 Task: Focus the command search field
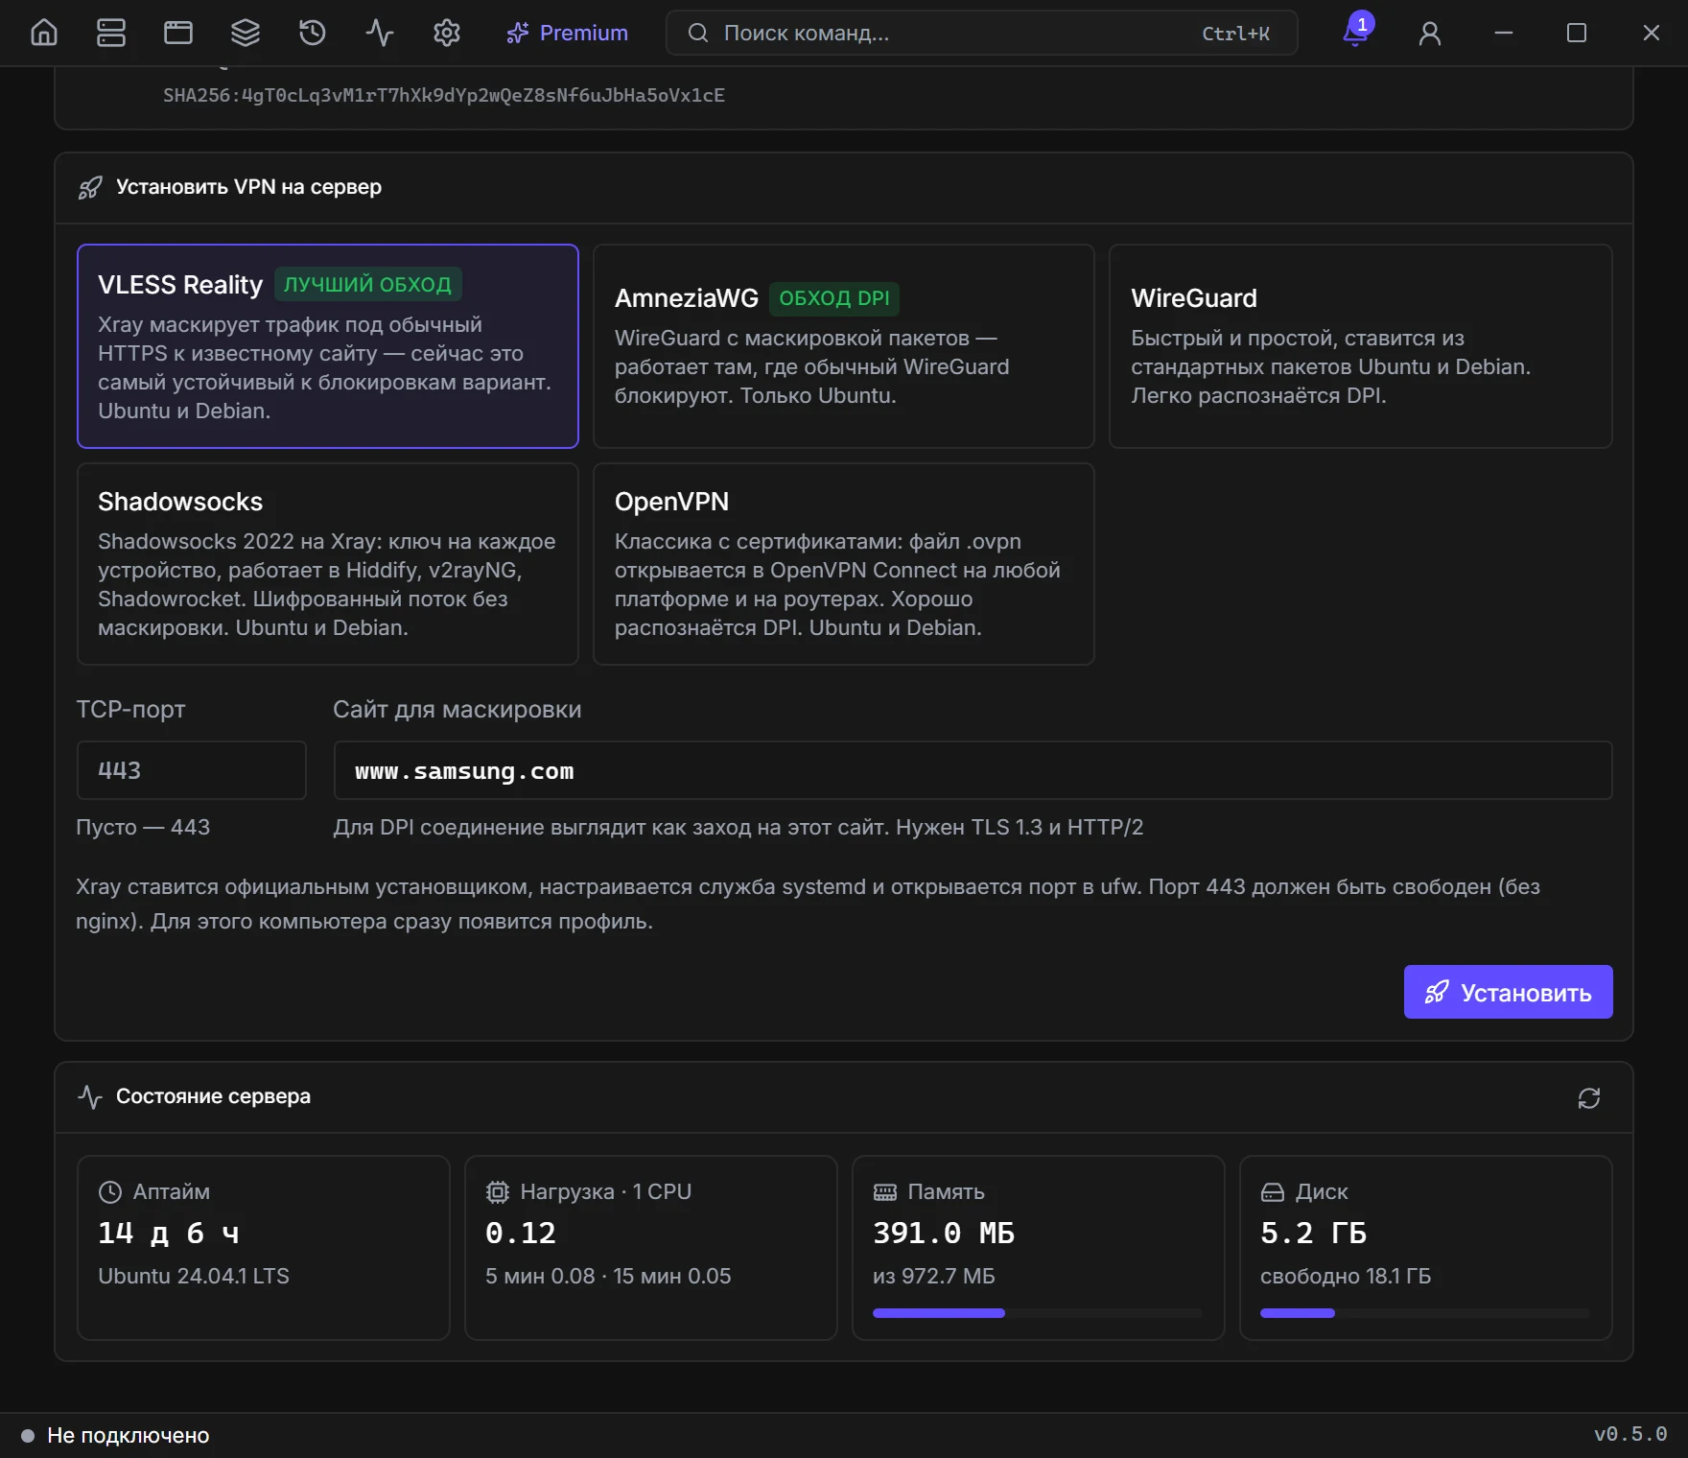pos(981,33)
